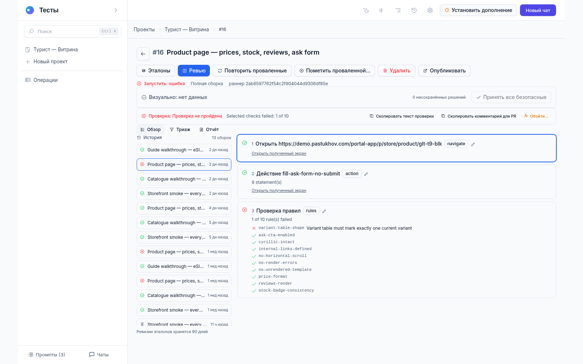The width and height of the screenshot is (583, 364).
Task: Edit fill-ask-form action step pencil icon
Action: click(x=366, y=174)
